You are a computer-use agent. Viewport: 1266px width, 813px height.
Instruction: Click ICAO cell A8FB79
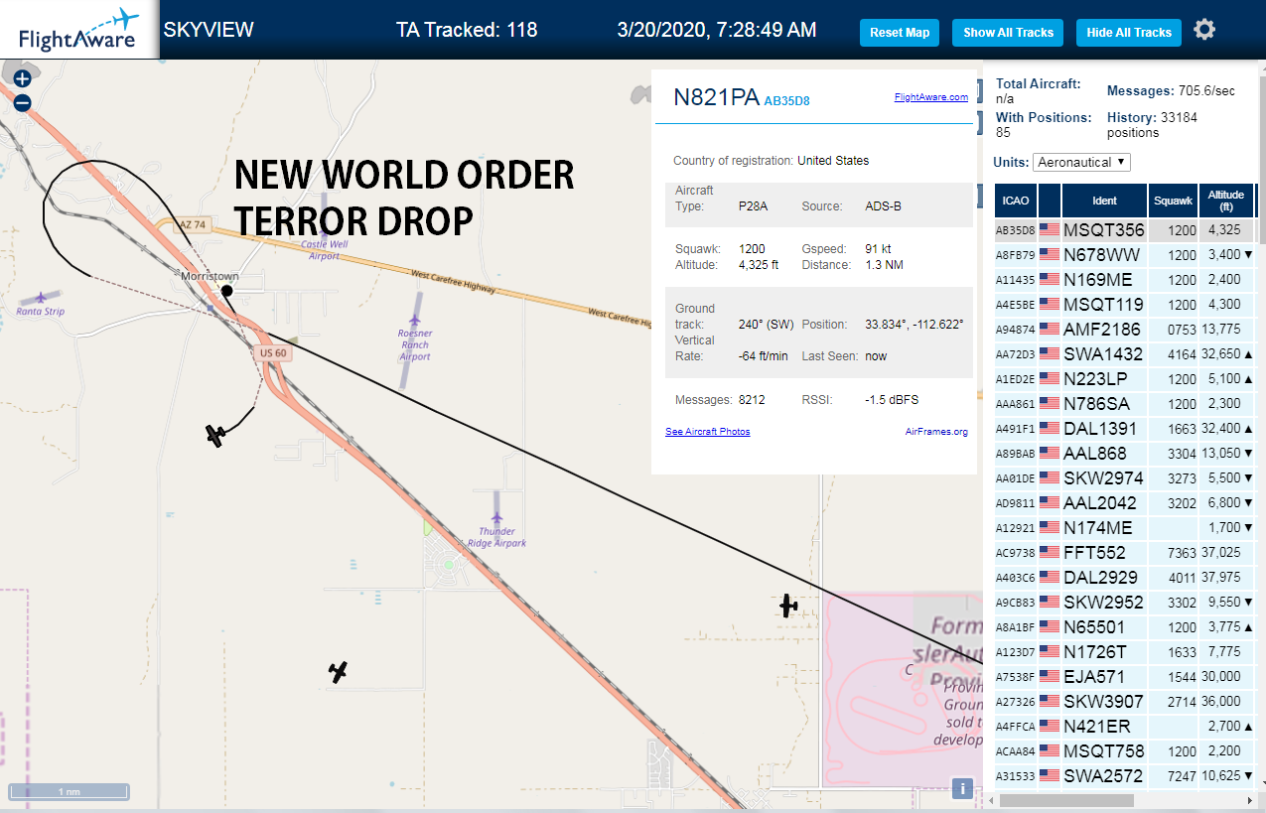[x=1016, y=254]
